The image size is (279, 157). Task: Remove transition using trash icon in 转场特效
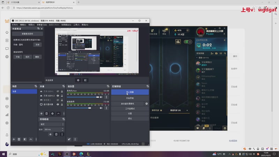pyautogui.click(x=56, y=134)
